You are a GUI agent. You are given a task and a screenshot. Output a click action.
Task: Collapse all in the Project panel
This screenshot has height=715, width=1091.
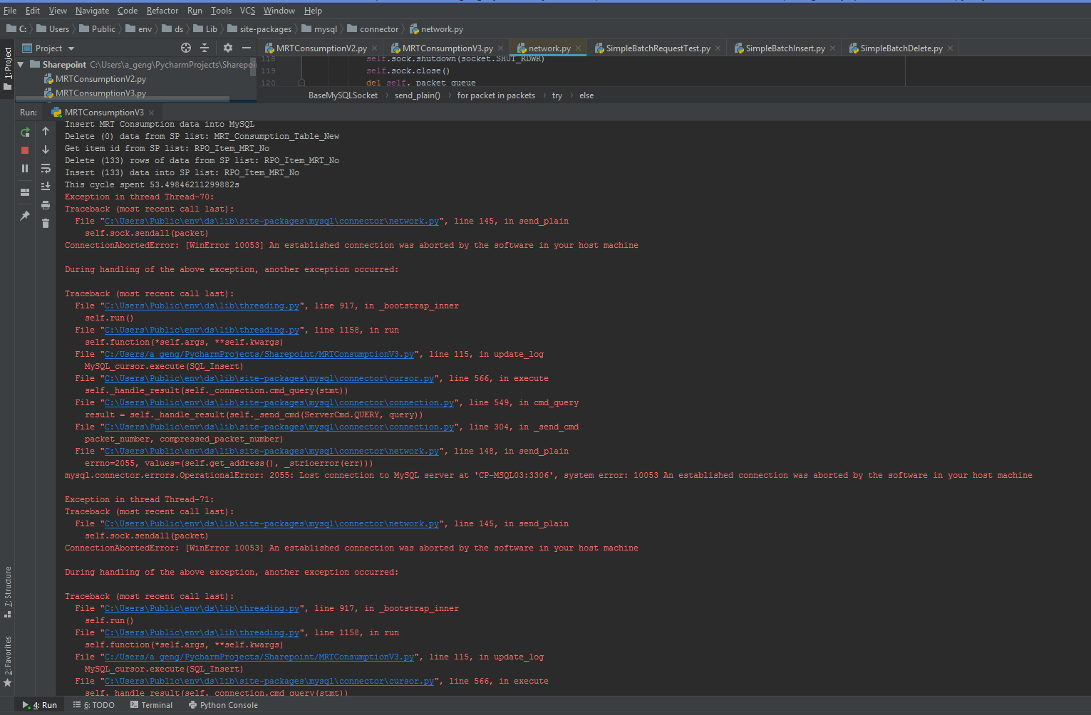[205, 48]
